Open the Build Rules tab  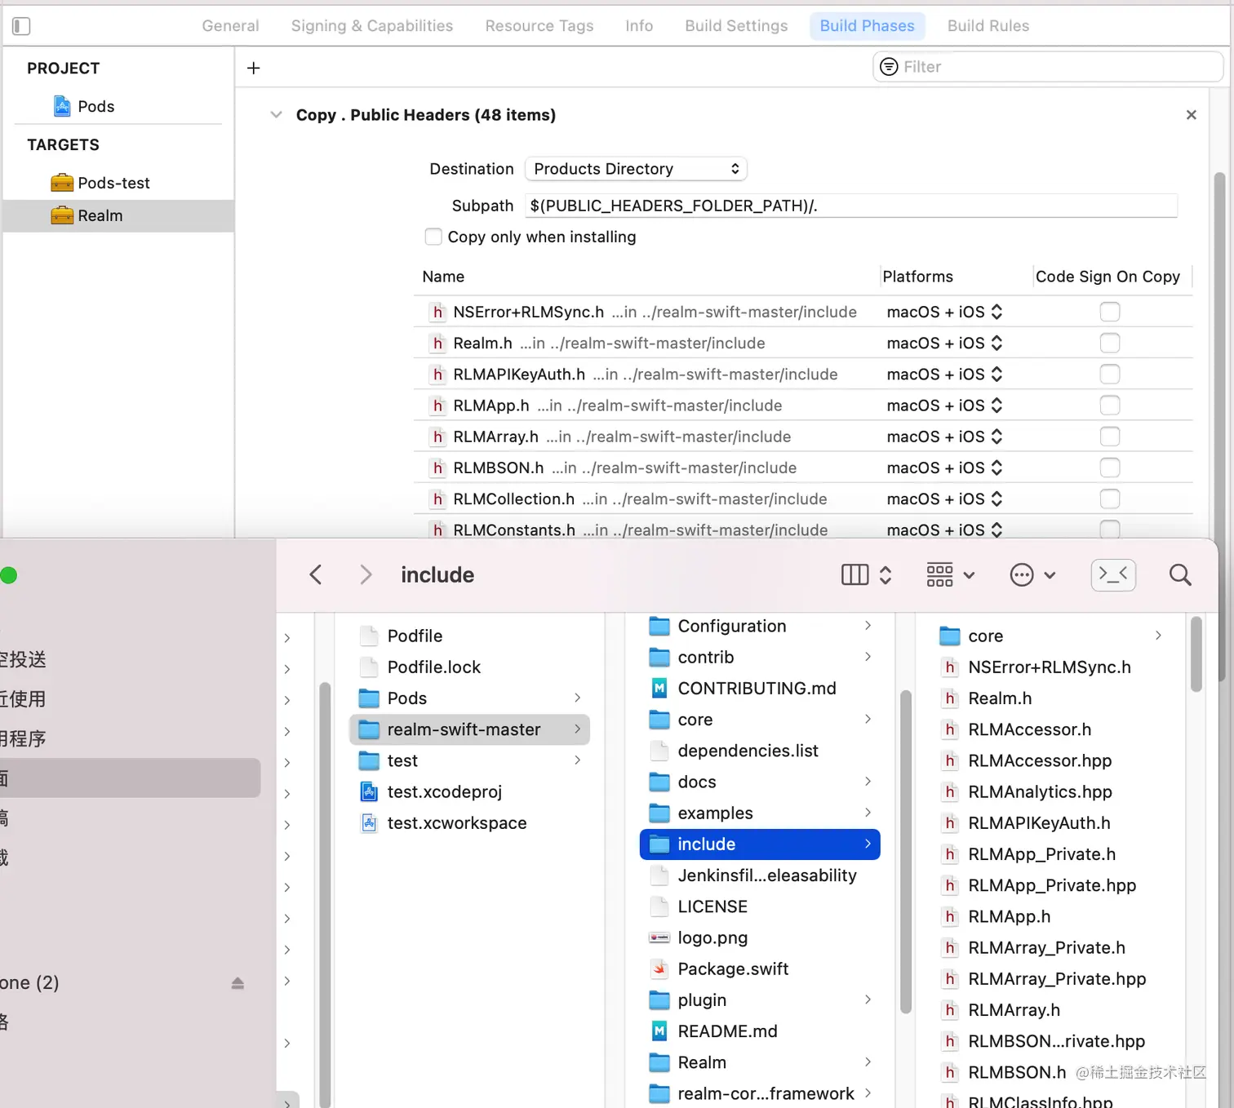(x=988, y=26)
